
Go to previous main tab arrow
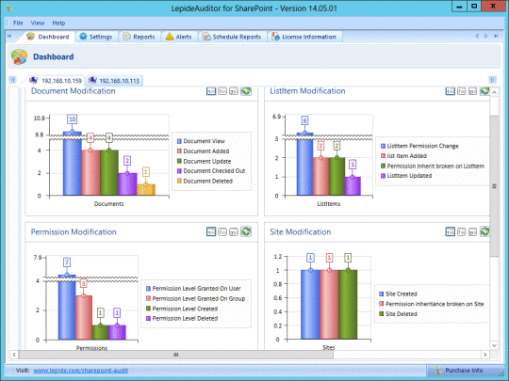pos(477,36)
